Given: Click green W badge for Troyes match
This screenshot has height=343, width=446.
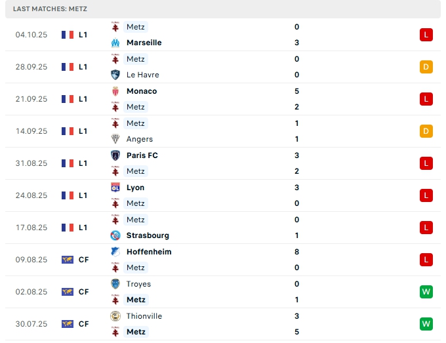Looking at the screenshot, I should (x=426, y=292).
